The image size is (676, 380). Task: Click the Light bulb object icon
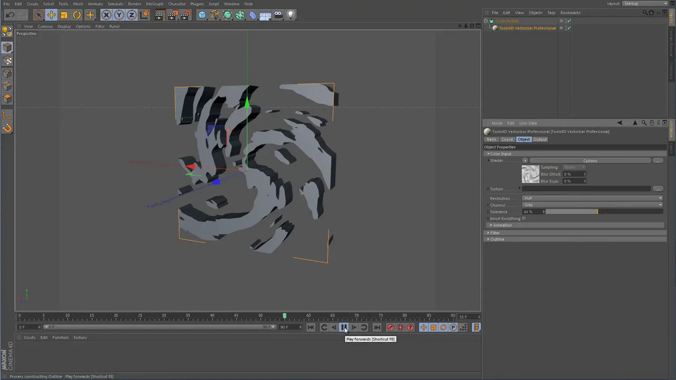coord(290,15)
